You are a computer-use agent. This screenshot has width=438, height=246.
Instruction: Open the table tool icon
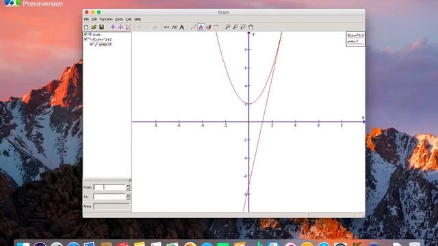(216, 27)
